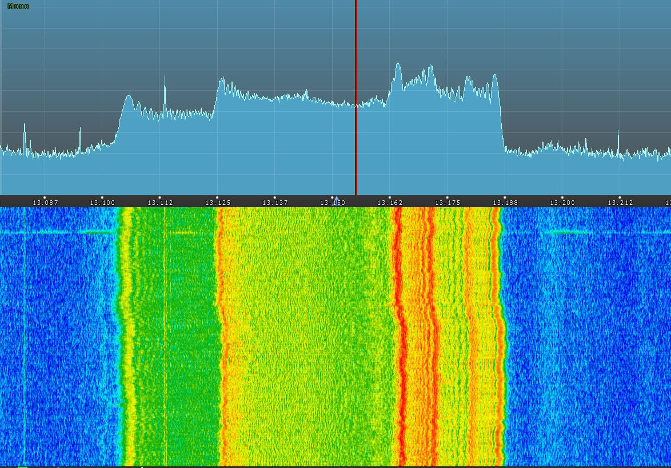Click the 13.087 frequency scale label

click(45, 203)
